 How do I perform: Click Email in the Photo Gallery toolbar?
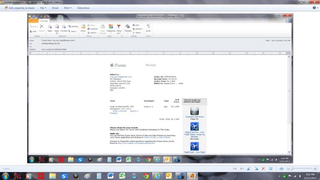55,8
